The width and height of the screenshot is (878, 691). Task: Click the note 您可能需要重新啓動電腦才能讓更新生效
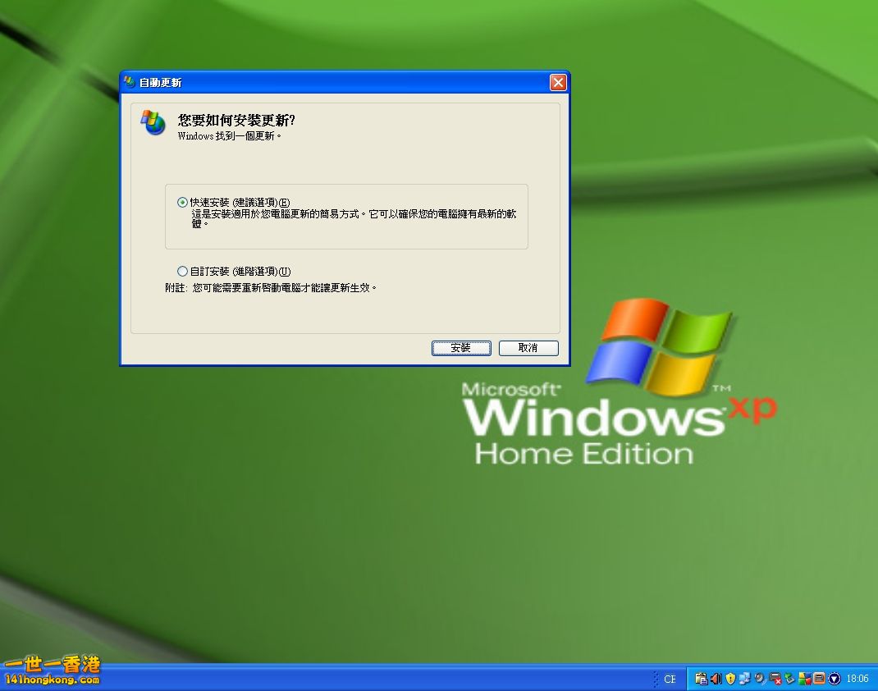(285, 288)
